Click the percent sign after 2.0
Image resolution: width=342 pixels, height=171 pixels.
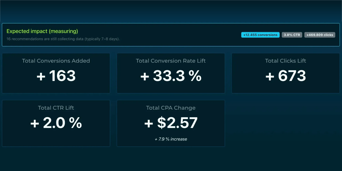pos(76,123)
